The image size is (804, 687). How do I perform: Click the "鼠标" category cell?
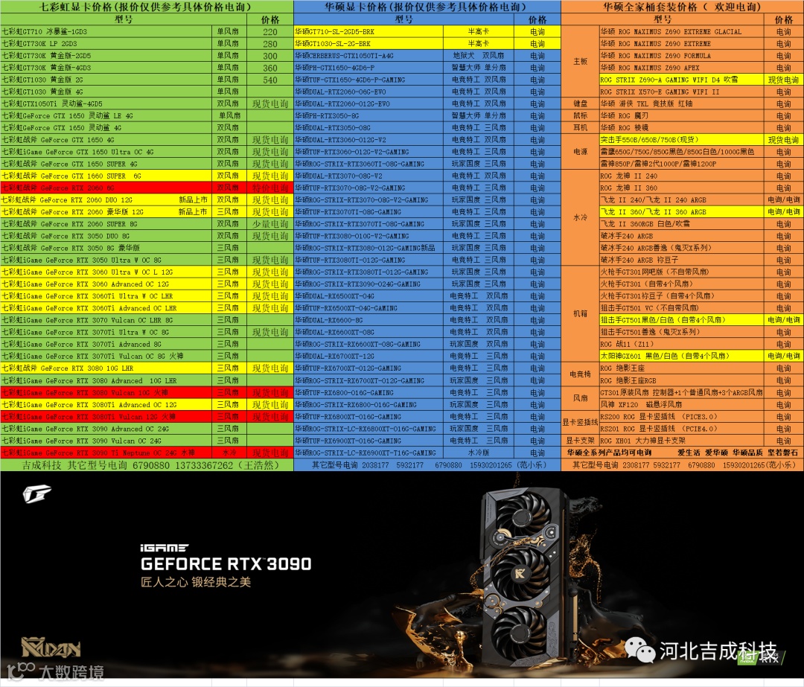pos(581,116)
